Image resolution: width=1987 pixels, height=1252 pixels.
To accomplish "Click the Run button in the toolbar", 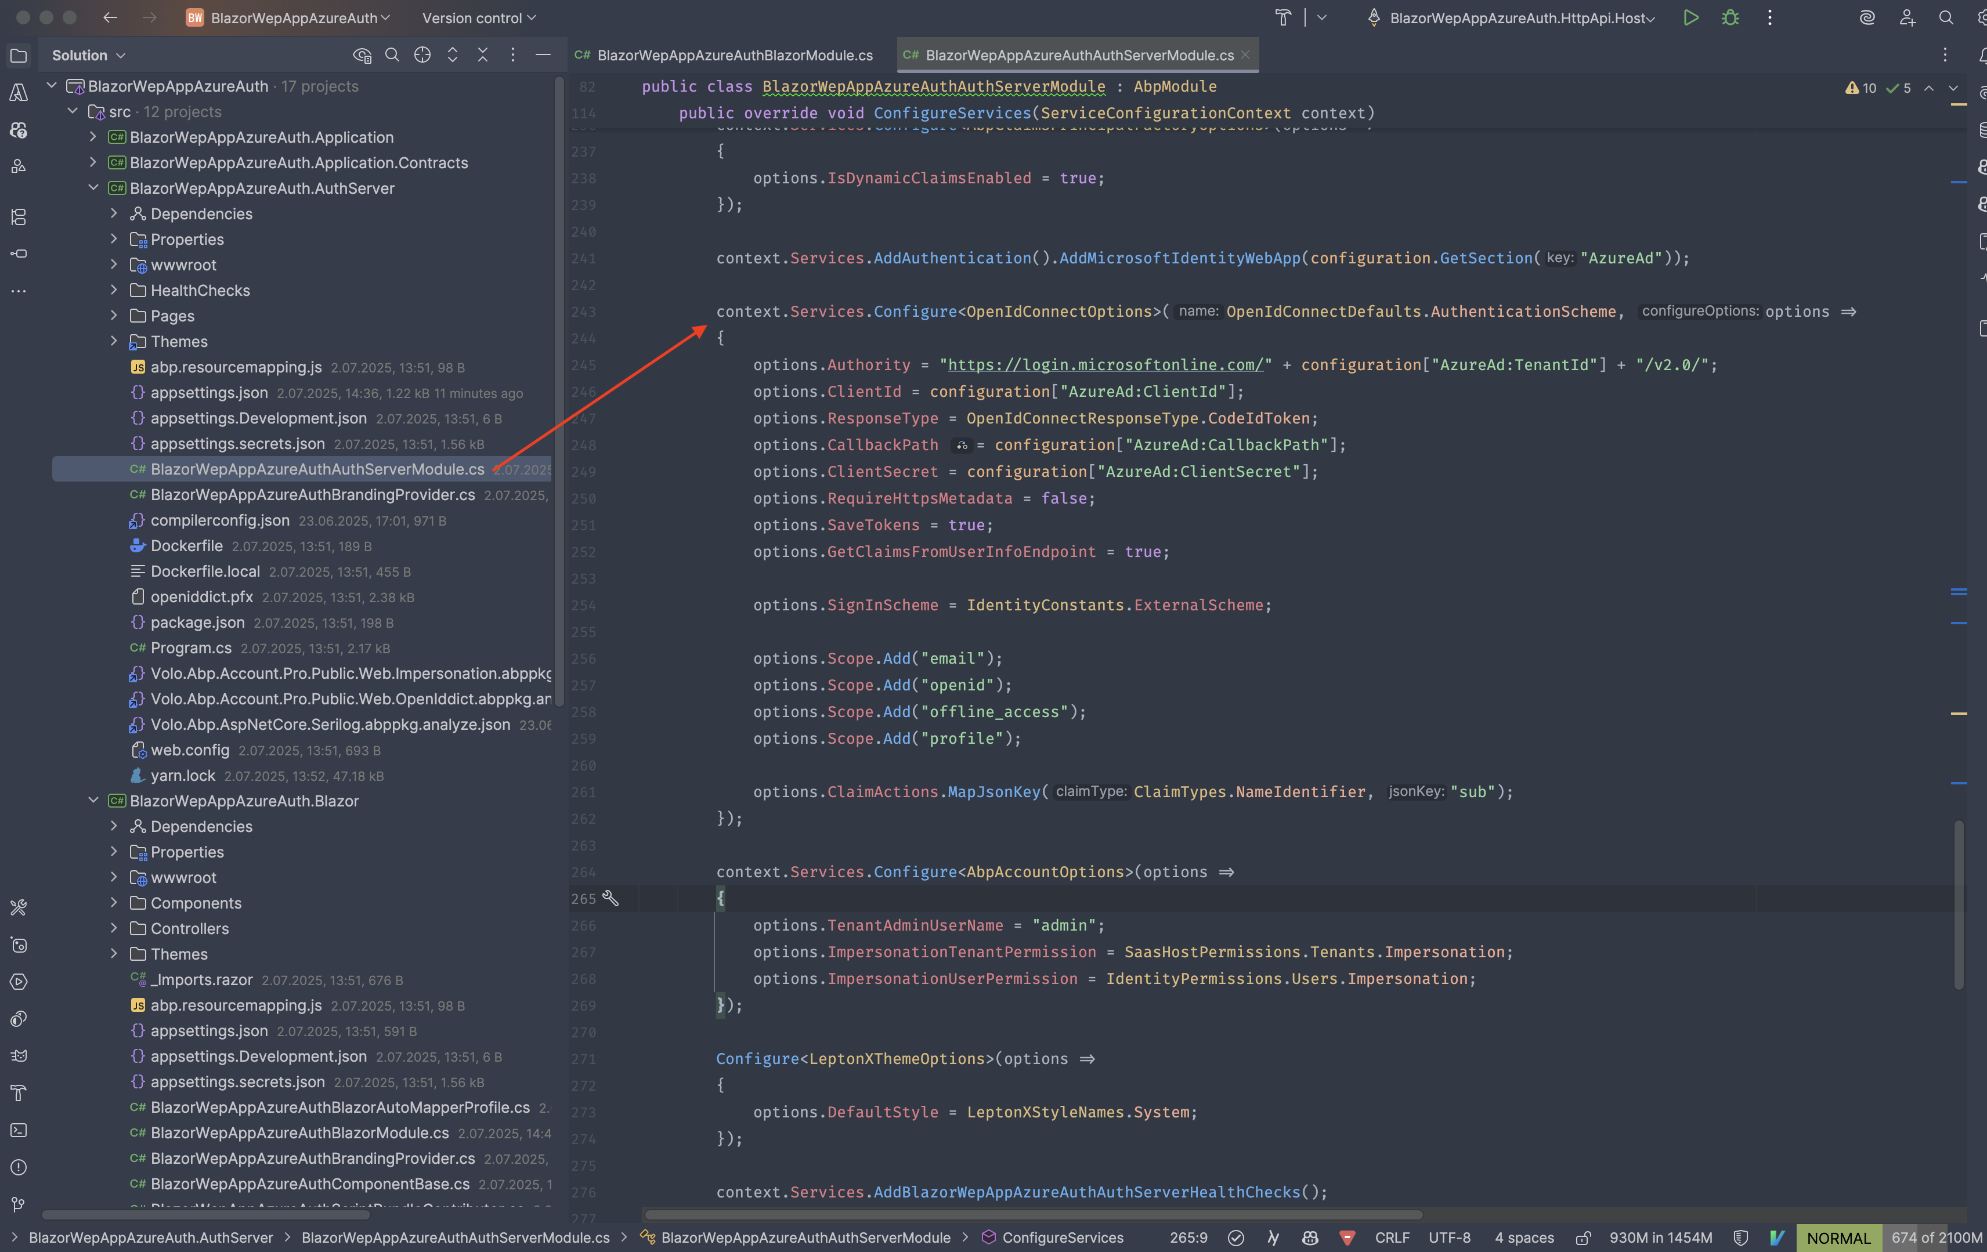I will 1690,17.
